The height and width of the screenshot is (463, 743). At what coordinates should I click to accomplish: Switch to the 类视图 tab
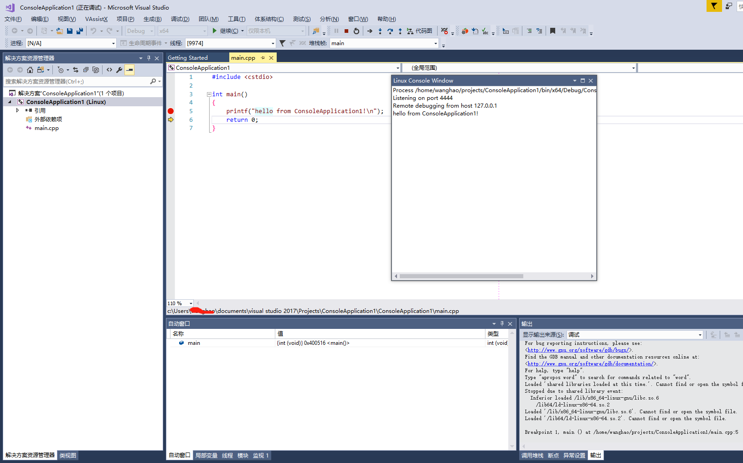[68, 456]
